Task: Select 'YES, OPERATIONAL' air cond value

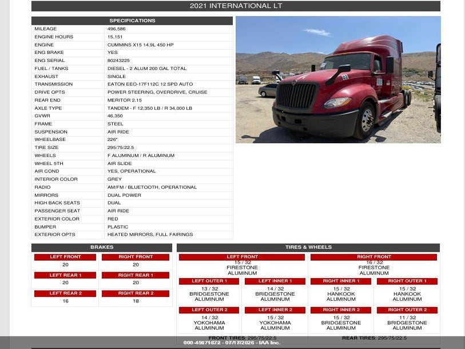Action: [x=132, y=171]
